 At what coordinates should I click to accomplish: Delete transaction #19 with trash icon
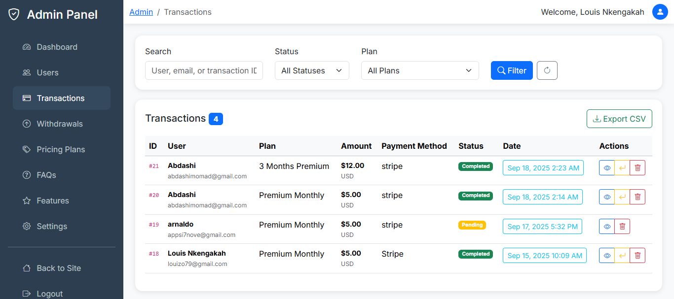click(x=622, y=227)
